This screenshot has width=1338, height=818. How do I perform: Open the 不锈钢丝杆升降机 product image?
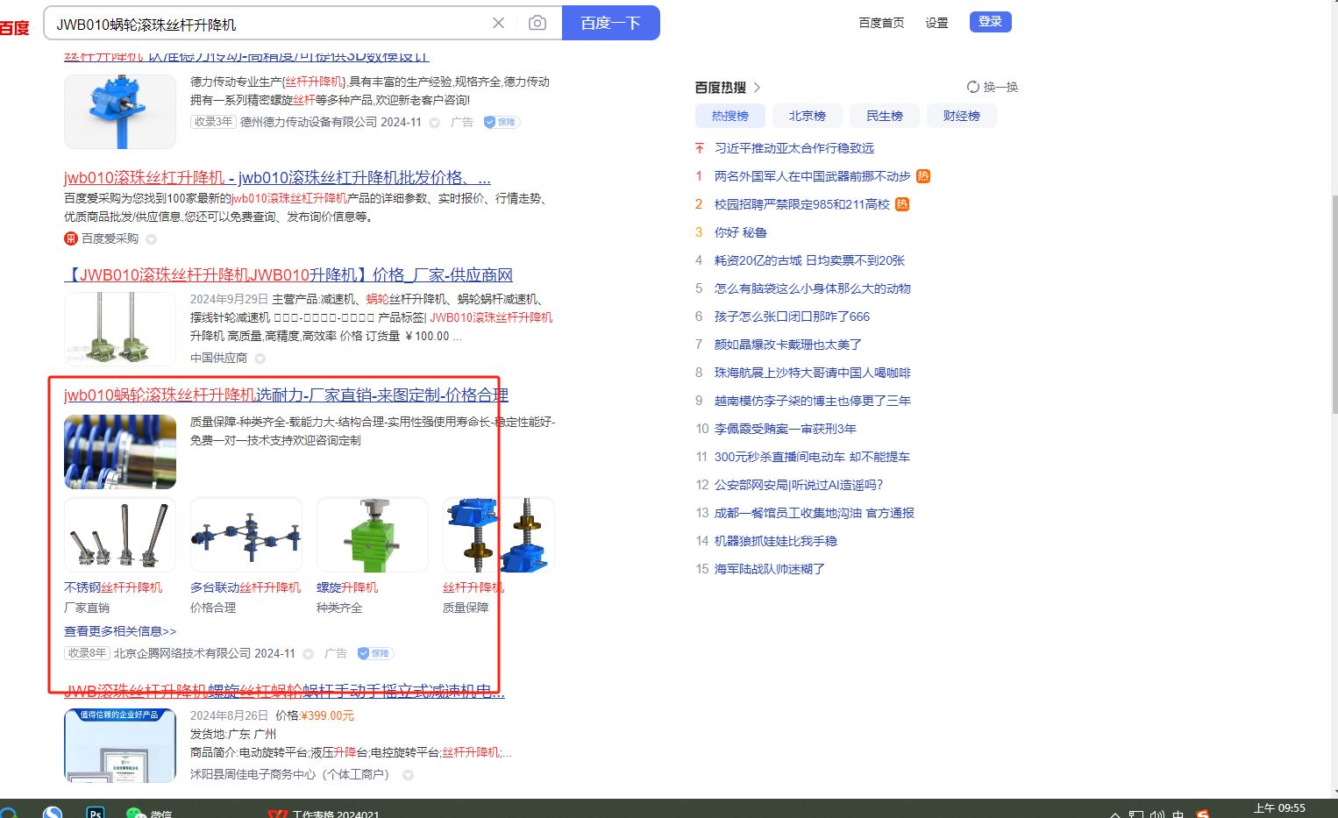pyautogui.click(x=120, y=535)
